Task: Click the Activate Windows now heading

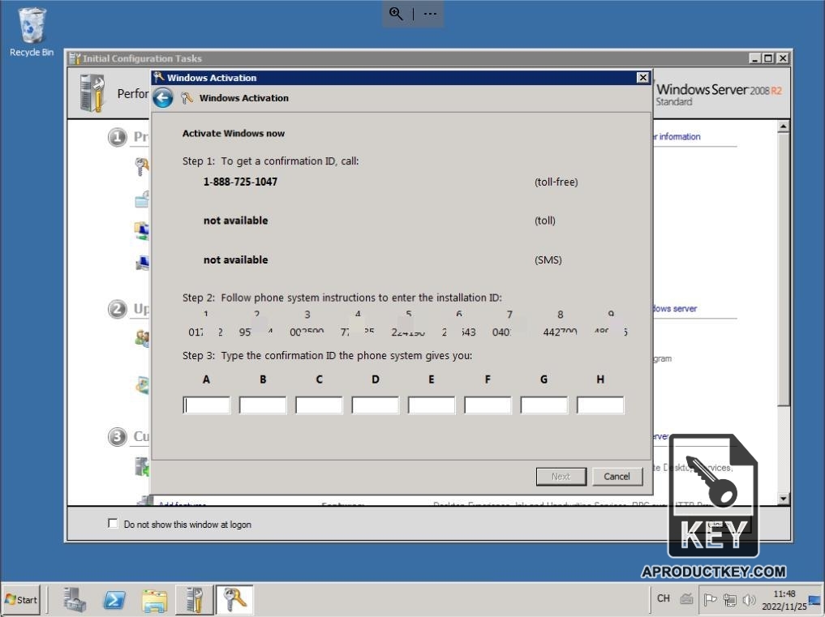Action: click(234, 134)
